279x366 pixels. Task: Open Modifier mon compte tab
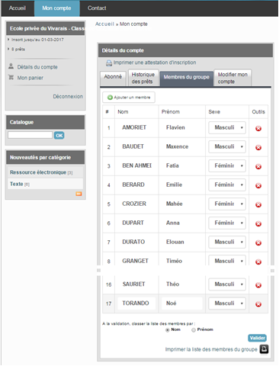(232, 78)
